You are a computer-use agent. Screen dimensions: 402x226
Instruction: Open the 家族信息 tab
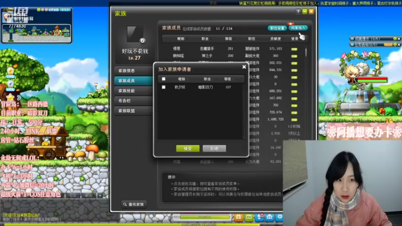(x=133, y=70)
